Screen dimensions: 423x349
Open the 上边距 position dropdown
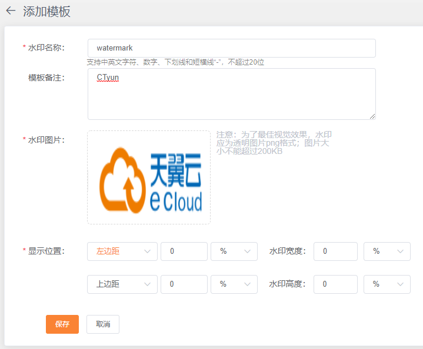point(122,284)
